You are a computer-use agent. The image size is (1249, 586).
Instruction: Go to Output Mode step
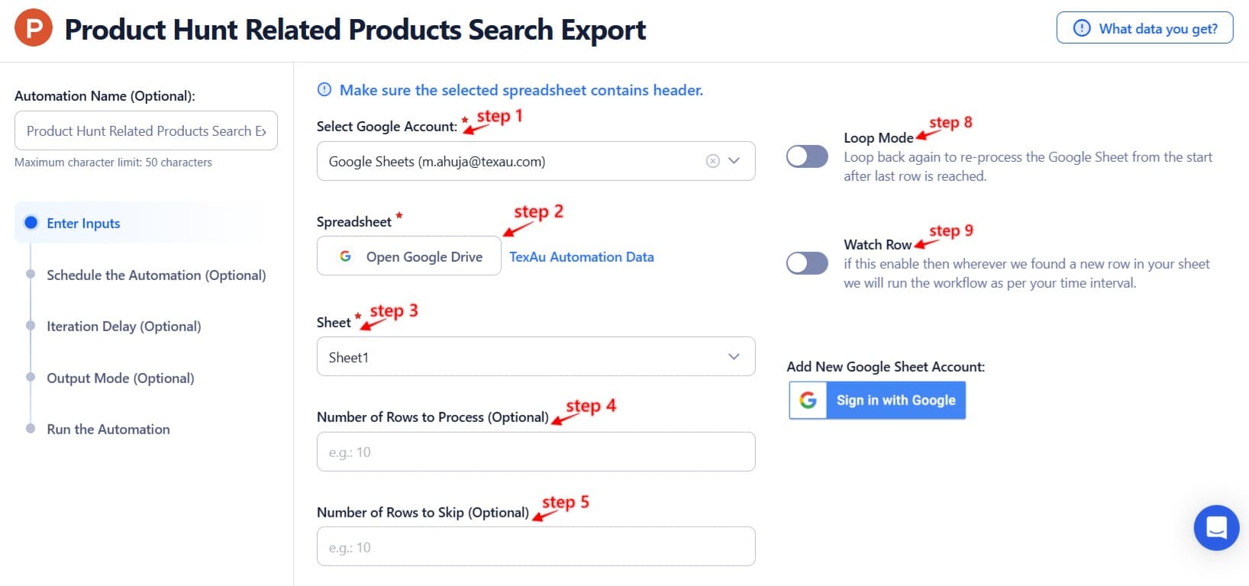pos(120,378)
